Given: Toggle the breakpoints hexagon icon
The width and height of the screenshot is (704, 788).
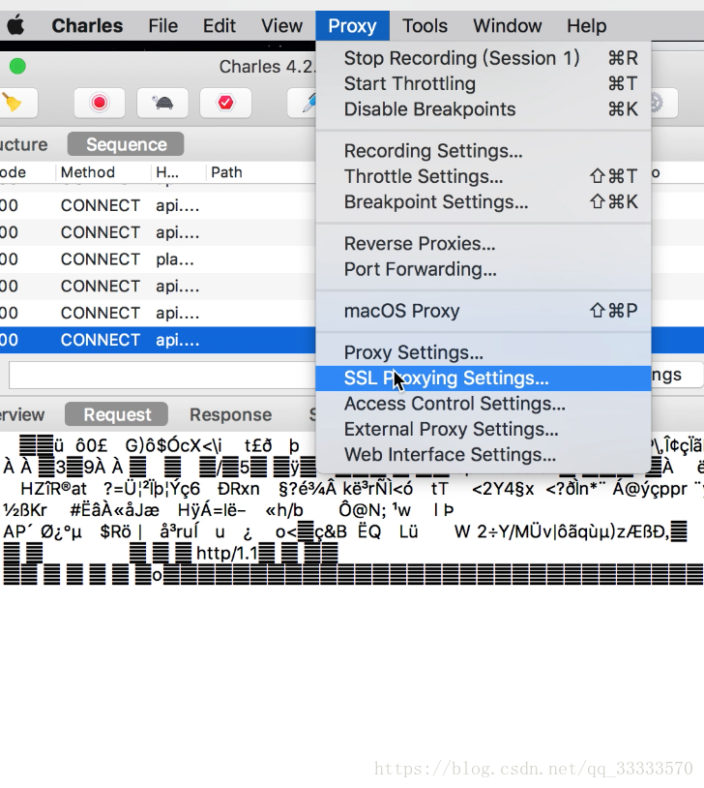Looking at the screenshot, I should [225, 103].
